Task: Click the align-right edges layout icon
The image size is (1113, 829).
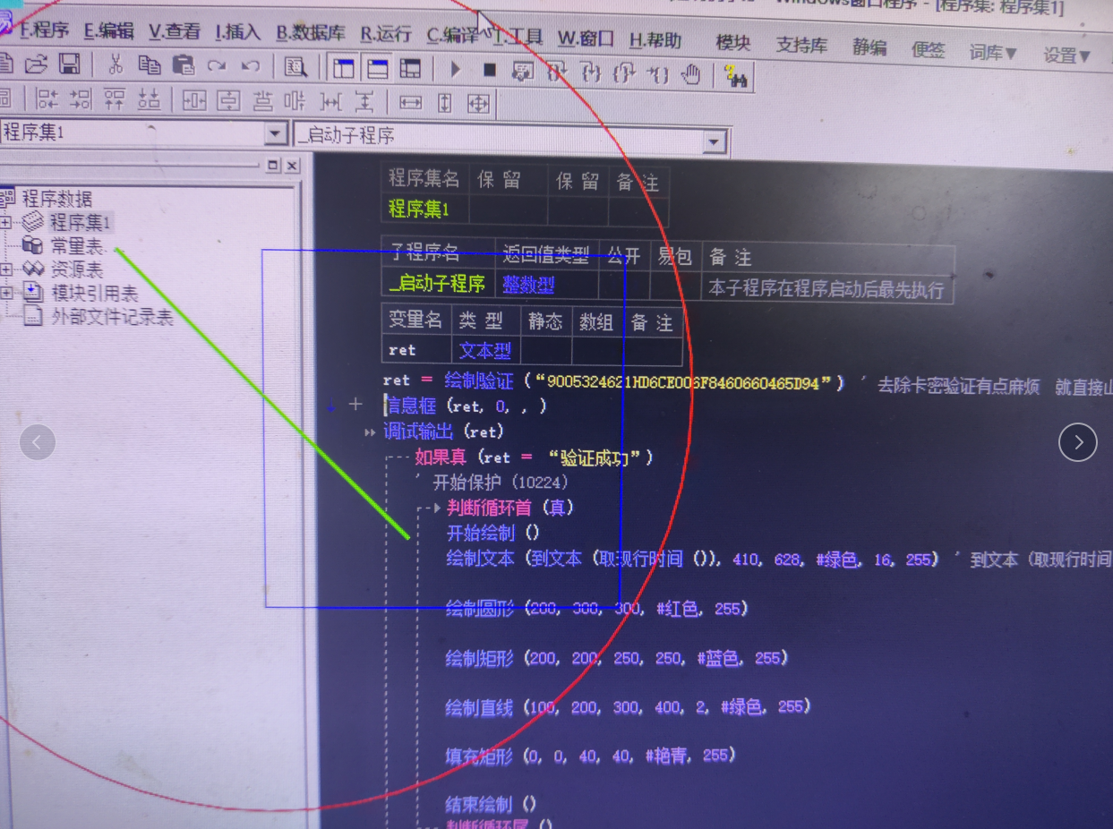Action: (81, 98)
